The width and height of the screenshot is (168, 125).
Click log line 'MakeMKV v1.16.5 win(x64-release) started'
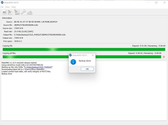click(x=19, y=63)
